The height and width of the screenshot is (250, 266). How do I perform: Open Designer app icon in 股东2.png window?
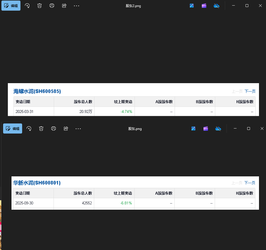[192, 6]
